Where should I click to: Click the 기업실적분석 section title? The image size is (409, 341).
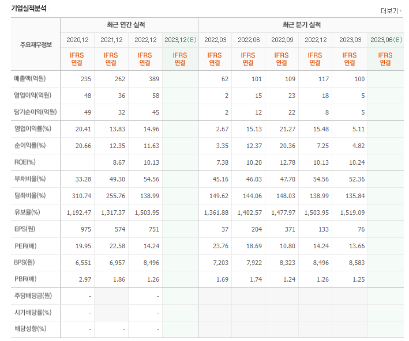coord(29,8)
